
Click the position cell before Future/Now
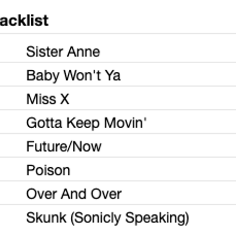(12, 146)
